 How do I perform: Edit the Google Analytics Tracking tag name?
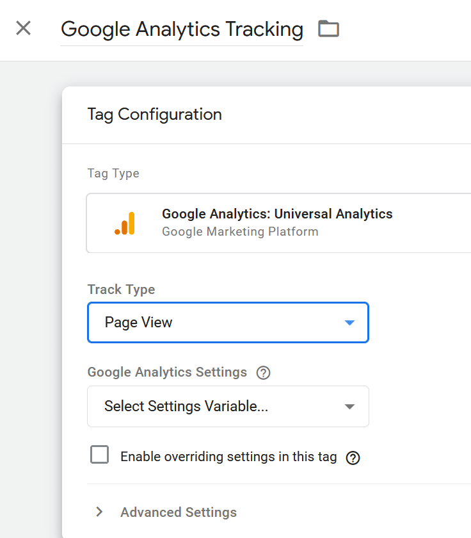(182, 29)
